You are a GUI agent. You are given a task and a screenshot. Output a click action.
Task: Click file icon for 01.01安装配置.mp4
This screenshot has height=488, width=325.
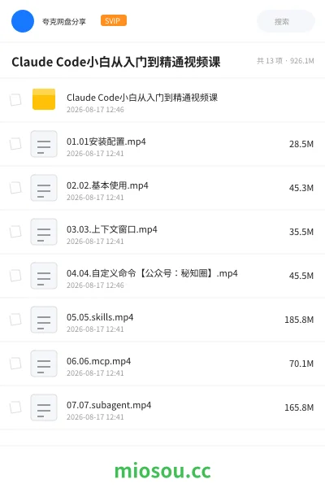coord(44,144)
